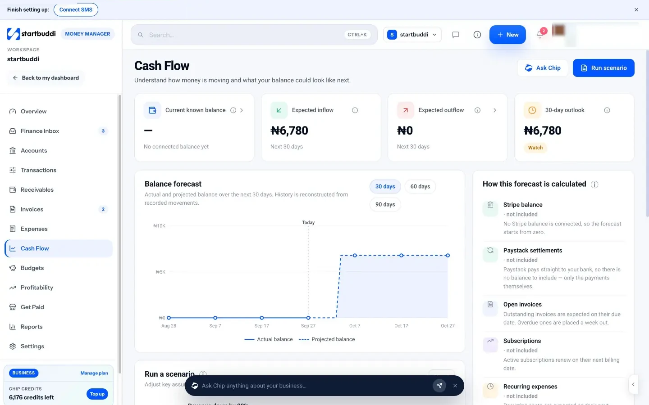Open Reports in the sidebar

tap(59, 327)
